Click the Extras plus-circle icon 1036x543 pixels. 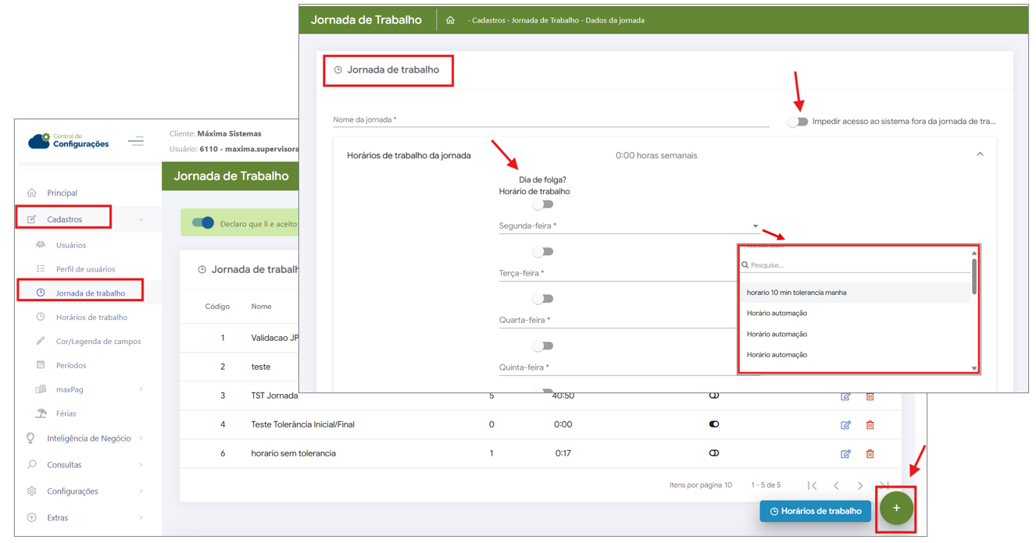point(32,518)
